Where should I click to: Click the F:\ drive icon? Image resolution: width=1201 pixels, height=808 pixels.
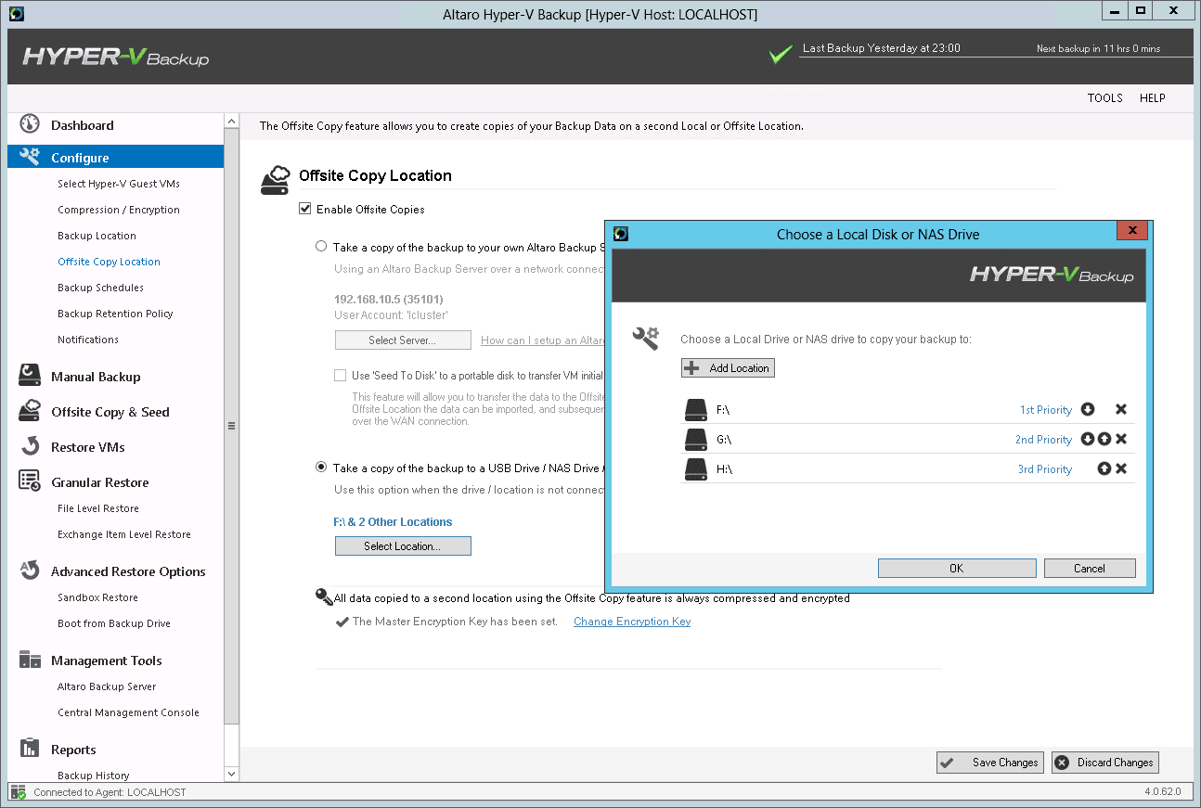(696, 409)
